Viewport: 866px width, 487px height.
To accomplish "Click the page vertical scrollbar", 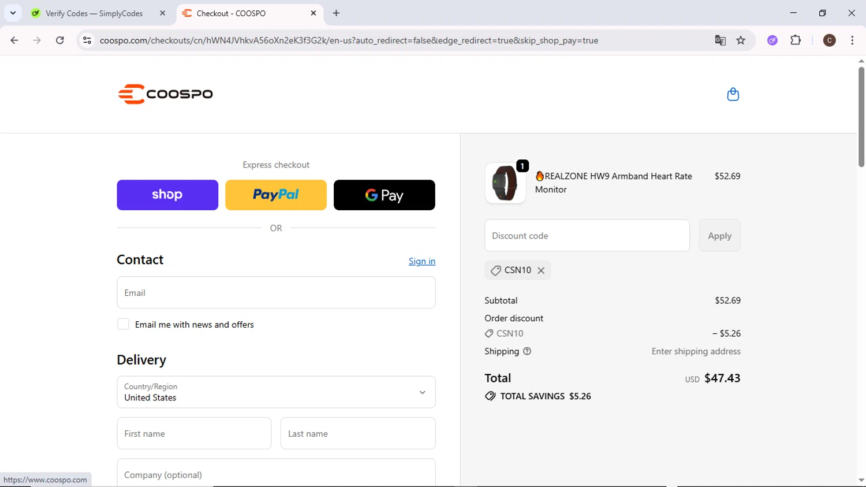I will 861,117.
